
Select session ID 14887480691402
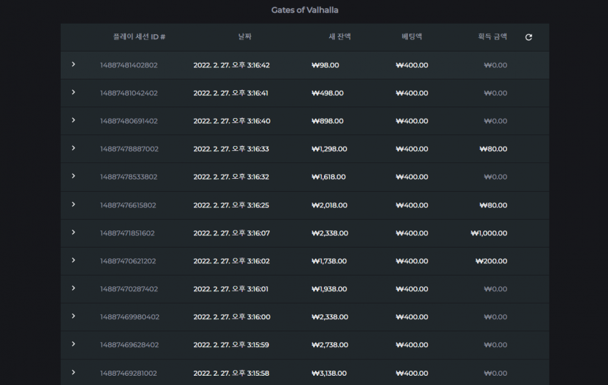tap(129, 121)
